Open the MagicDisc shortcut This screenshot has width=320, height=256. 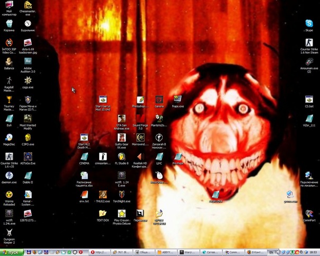(9, 139)
